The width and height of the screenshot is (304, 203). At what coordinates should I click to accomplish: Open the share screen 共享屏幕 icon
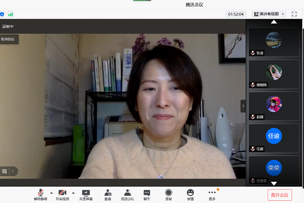[86, 195]
